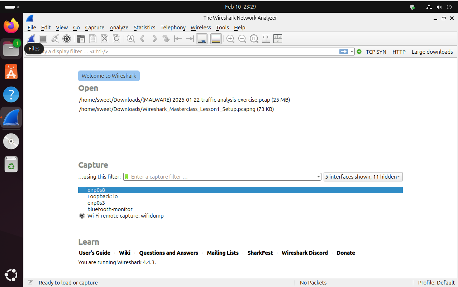Apply the display filter with the blue arrow

343,52
